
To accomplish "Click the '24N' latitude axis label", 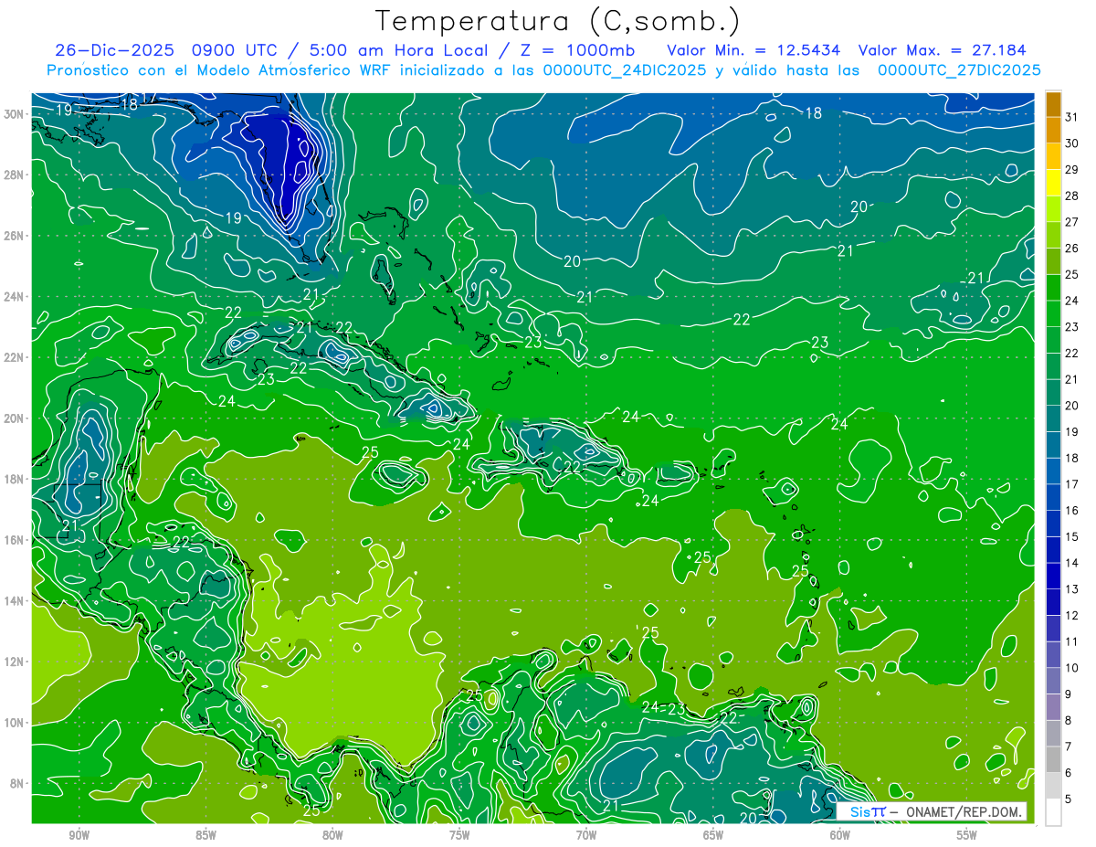I will coord(14,297).
